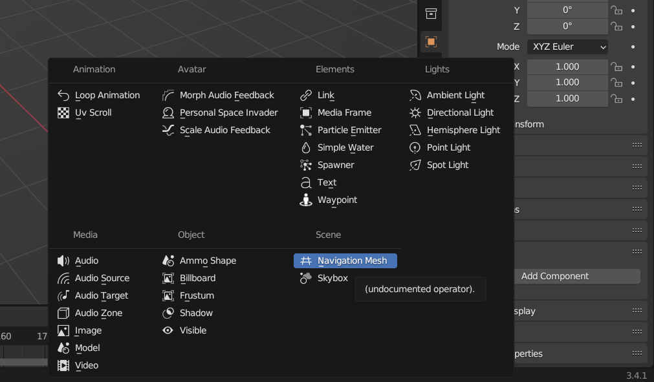Open the XYZ Euler rotation mode dropdown

pos(568,47)
